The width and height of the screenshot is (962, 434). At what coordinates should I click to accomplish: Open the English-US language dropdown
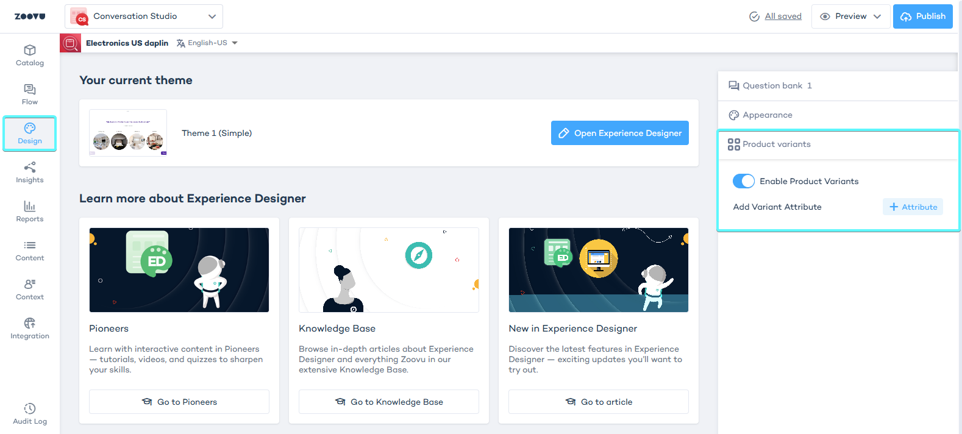click(x=207, y=43)
